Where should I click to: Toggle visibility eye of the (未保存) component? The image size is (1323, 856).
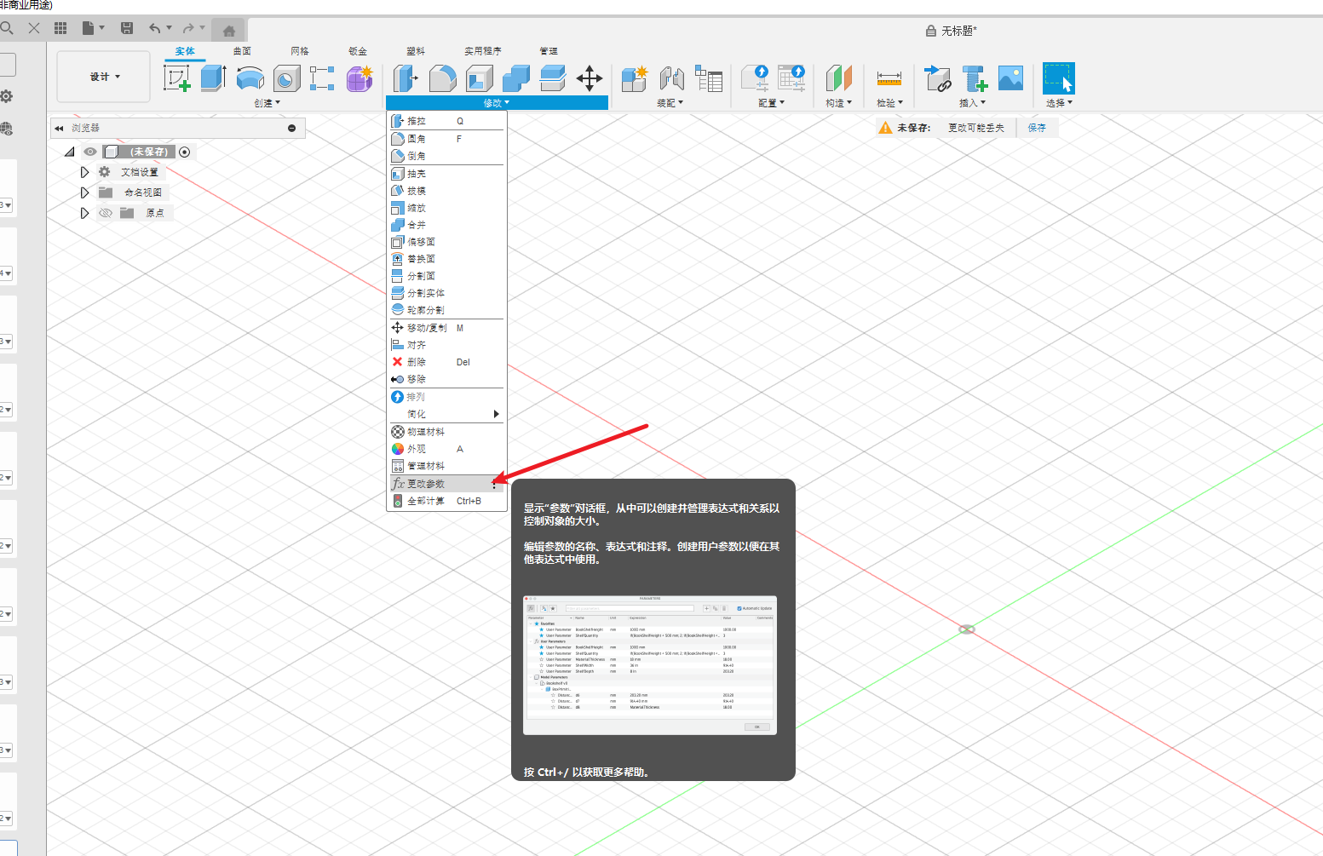(90, 152)
